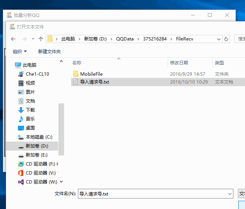
Task: Go back with the left arrow button
Action: tap(13, 39)
